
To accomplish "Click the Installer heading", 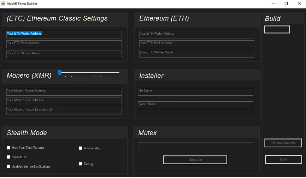I will (x=151, y=76).
